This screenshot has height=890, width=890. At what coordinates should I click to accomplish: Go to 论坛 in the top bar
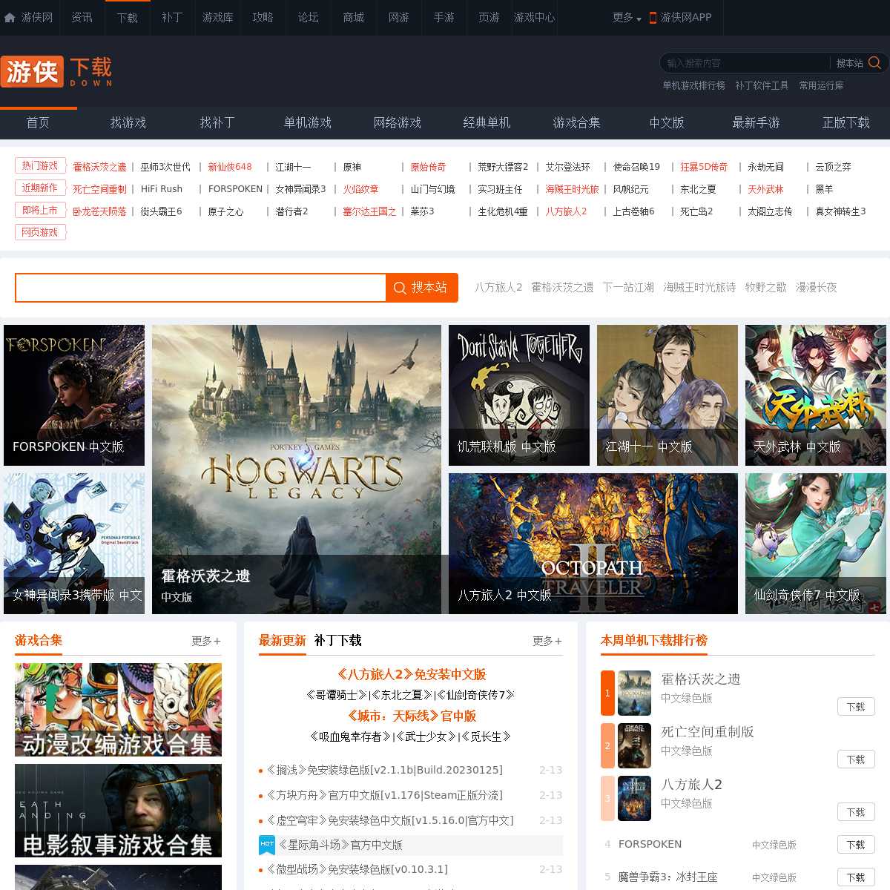click(x=308, y=18)
